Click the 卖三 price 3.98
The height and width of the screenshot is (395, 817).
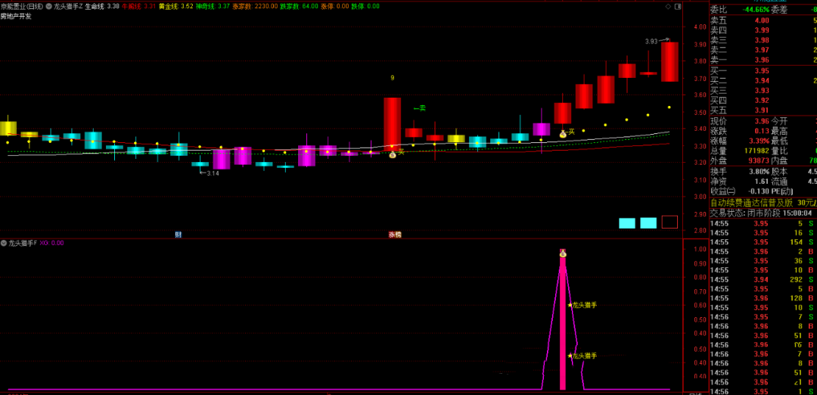tap(762, 40)
